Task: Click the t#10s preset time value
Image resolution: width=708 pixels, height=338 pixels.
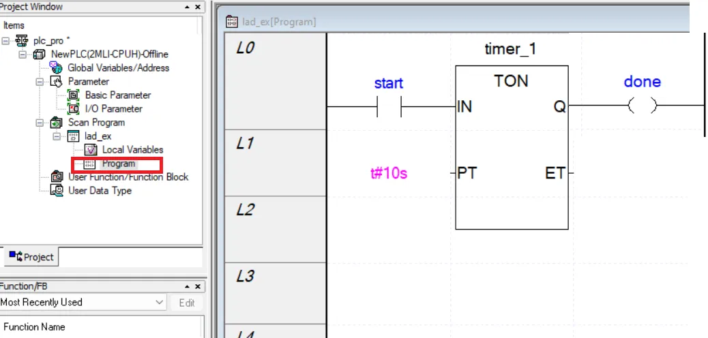Action: tap(389, 173)
